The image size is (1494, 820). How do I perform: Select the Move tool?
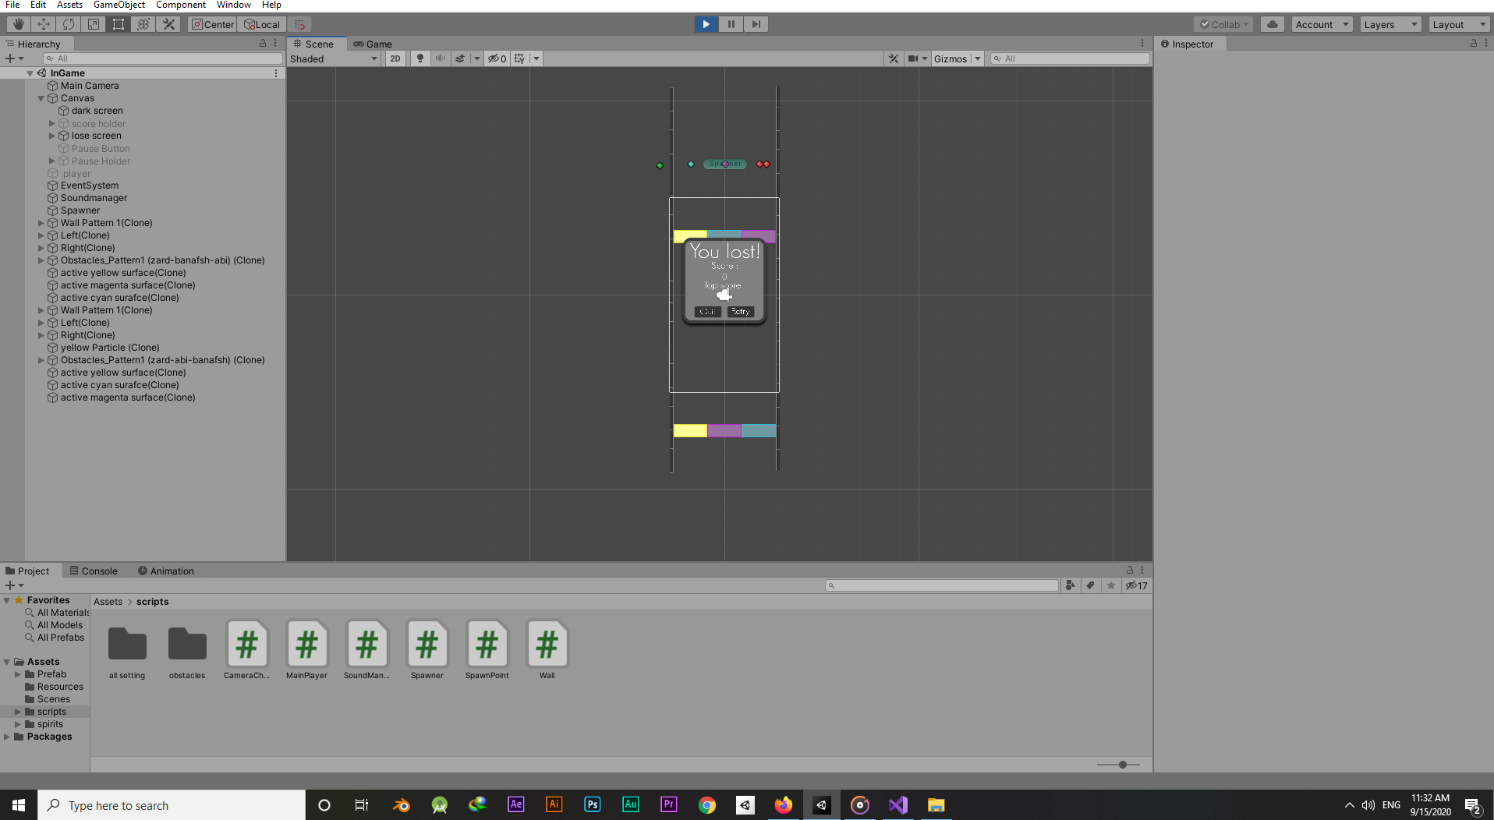tap(44, 24)
